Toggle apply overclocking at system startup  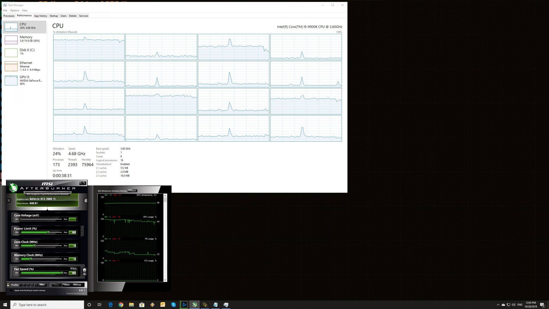pos(11,290)
